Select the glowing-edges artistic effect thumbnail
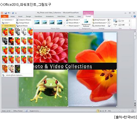This screenshot has height=122, width=137. [17, 69]
